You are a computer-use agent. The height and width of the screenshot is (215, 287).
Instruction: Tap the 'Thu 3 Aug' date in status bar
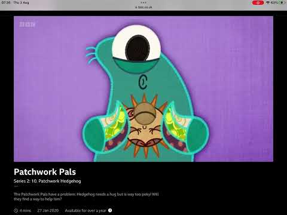coord(21,2)
